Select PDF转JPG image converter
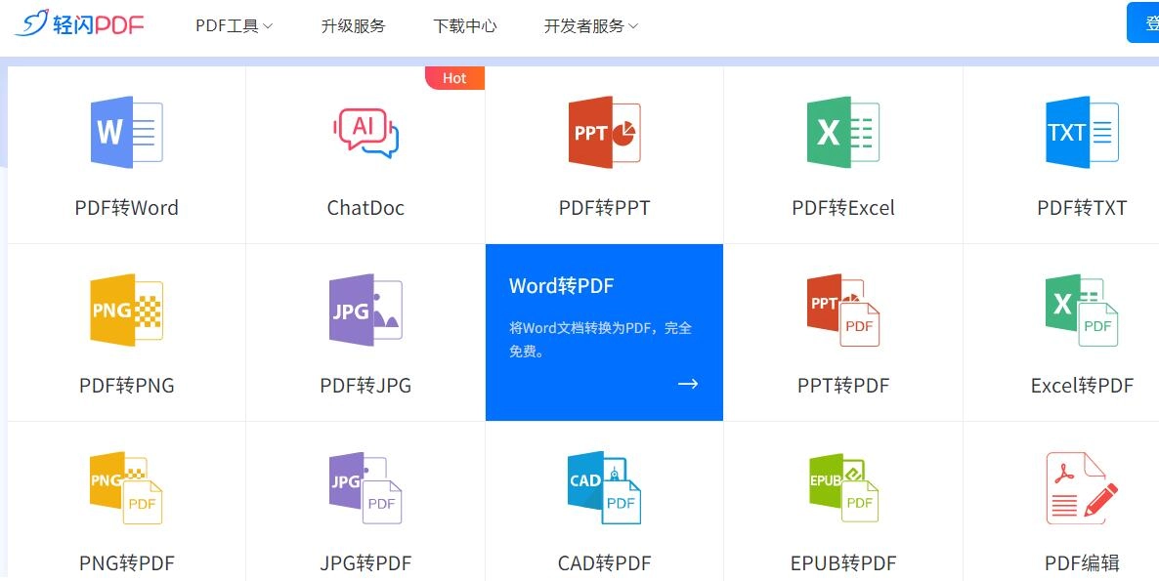The height and width of the screenshot is (581, 1159). click(365, 334)
